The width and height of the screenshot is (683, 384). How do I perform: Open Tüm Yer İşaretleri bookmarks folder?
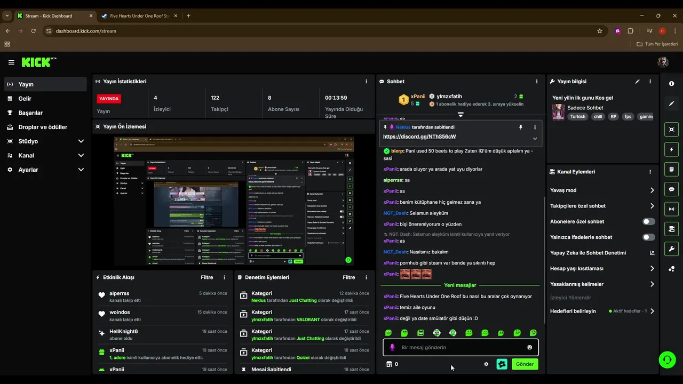pyautogui.click(x=657, y=44)
